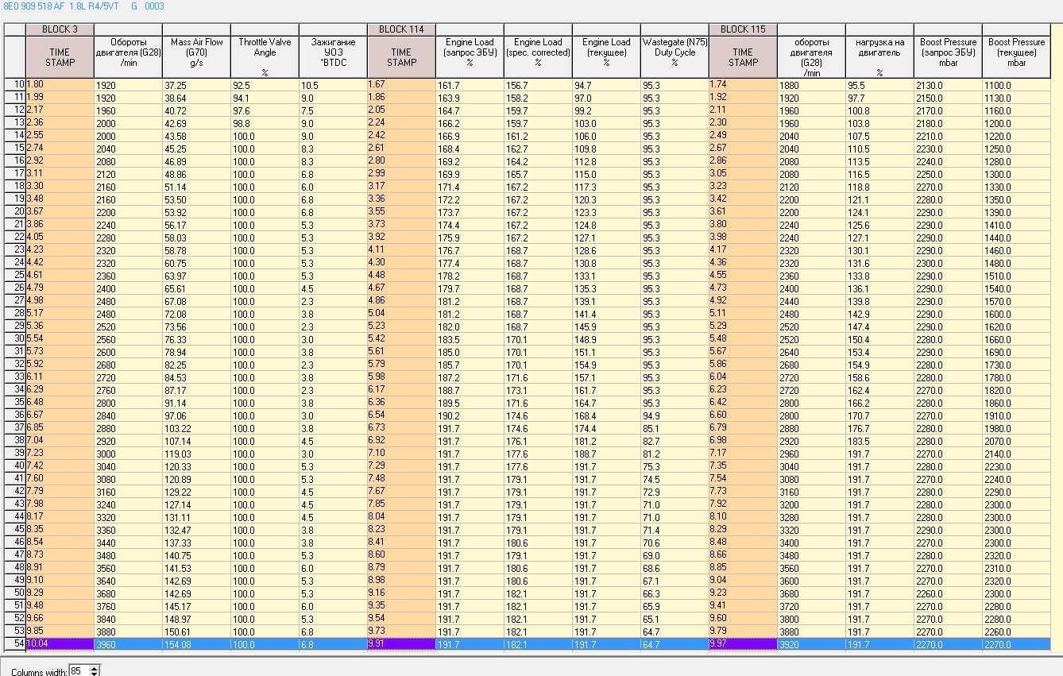Screen dimensions: 1063x676
Task: Click the Зажигание УОЗ °BTDC column header
Action: point(333,56)
